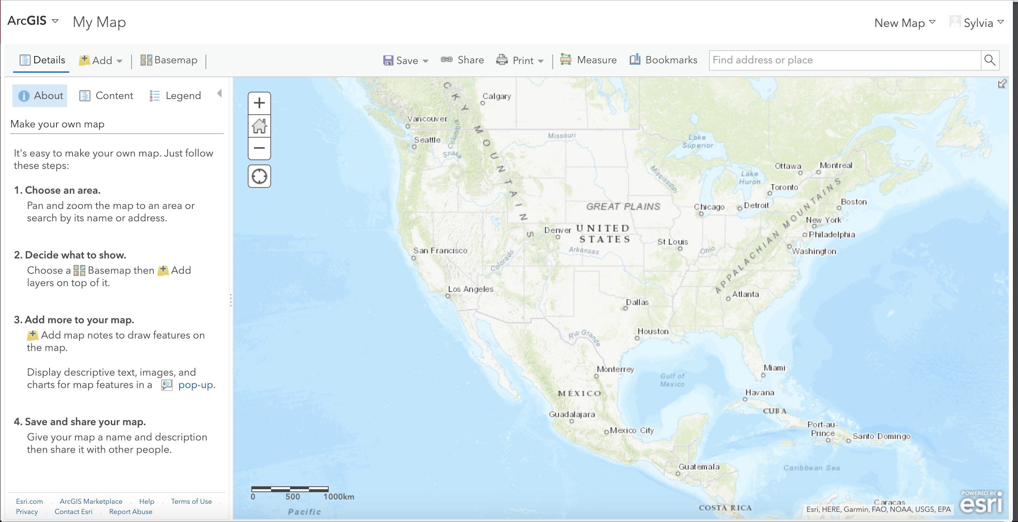
Task: Follow the pop-up link
Action: pos(196,385)
